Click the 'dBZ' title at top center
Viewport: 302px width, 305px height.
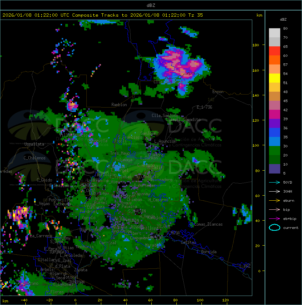click(x=151, y=5)
